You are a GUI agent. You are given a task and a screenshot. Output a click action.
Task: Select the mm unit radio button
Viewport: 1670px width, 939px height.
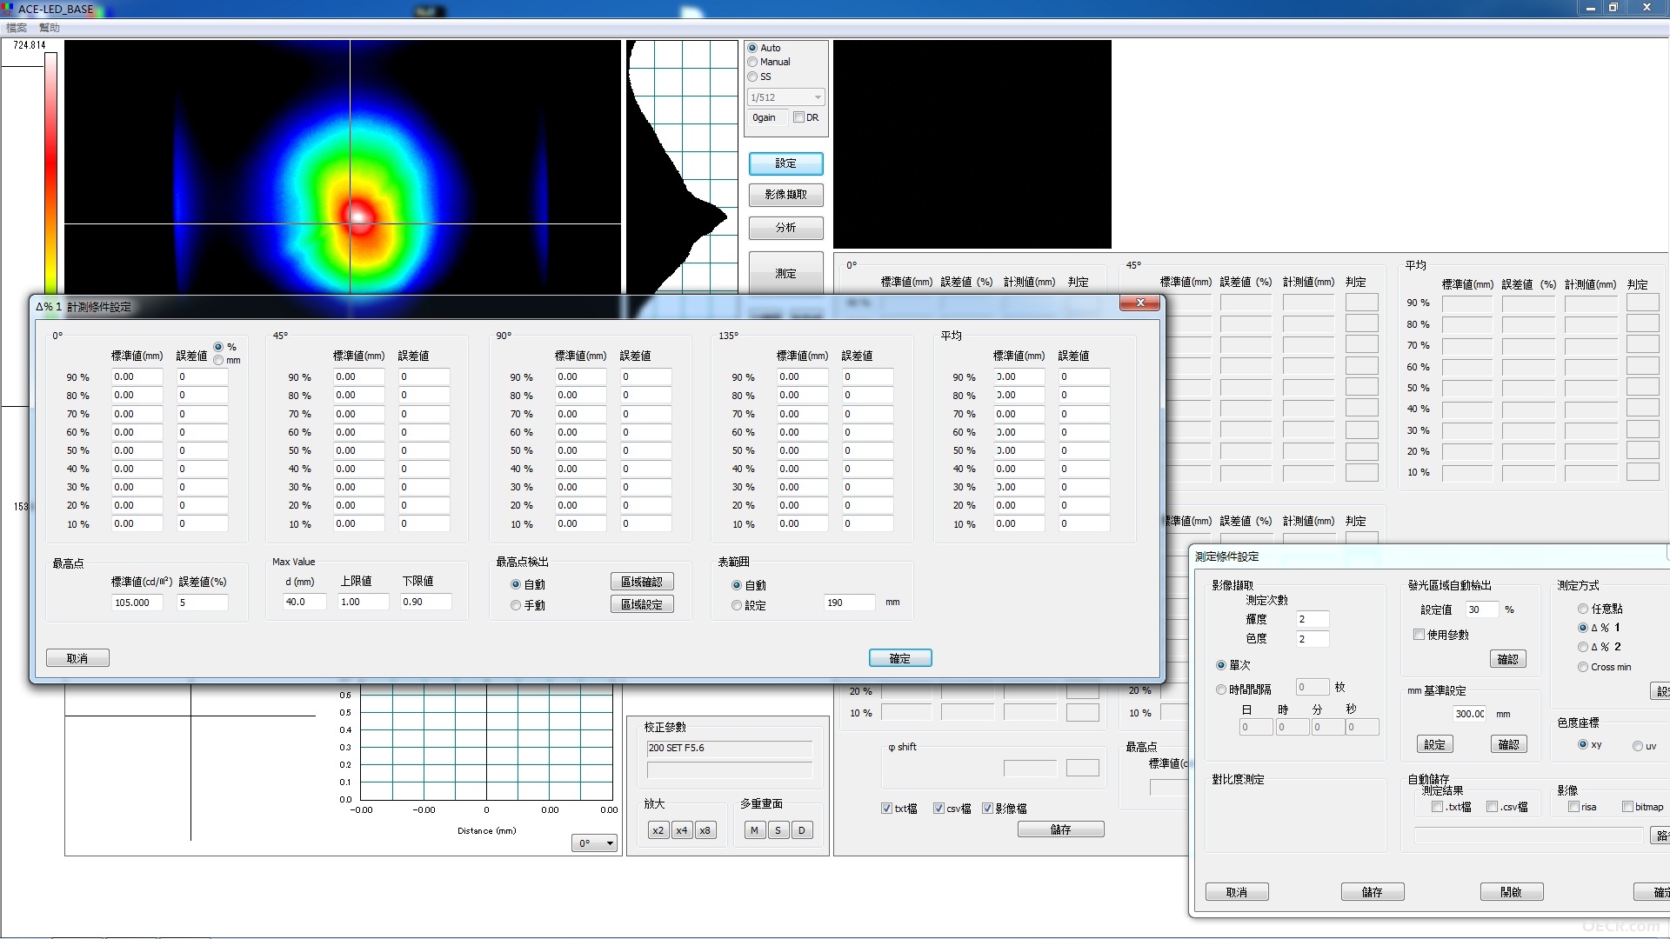(218, 360)
